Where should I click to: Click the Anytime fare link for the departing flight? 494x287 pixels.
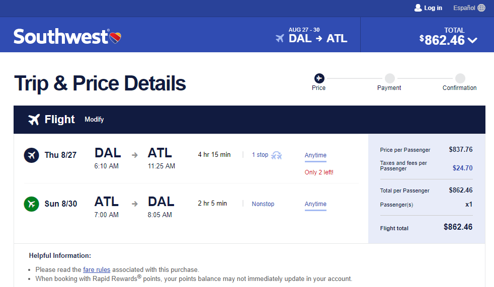315,155
